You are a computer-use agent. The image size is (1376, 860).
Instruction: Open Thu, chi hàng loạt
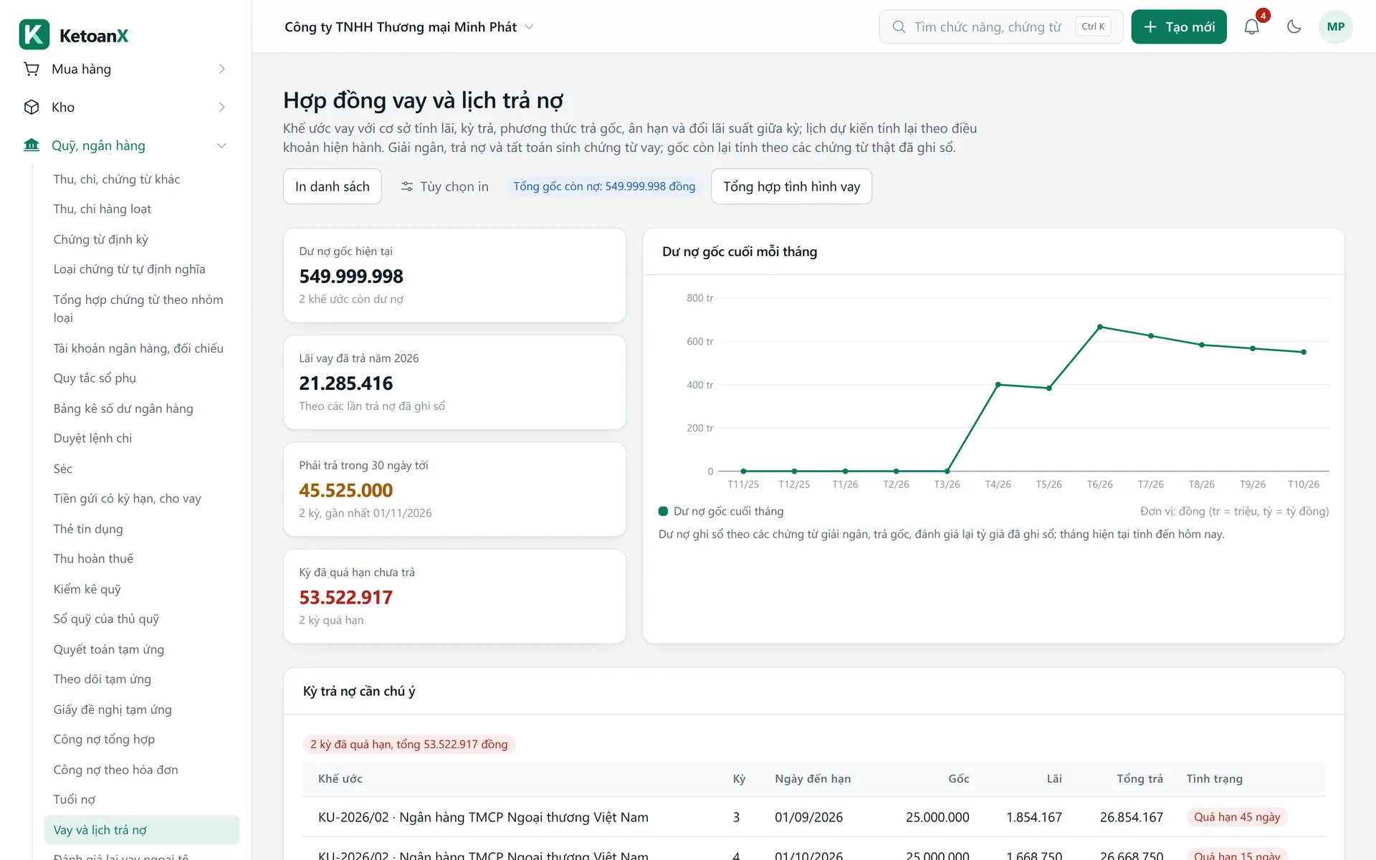102,209
